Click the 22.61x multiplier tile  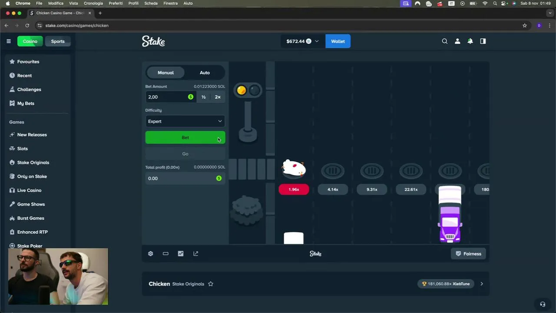411,190
